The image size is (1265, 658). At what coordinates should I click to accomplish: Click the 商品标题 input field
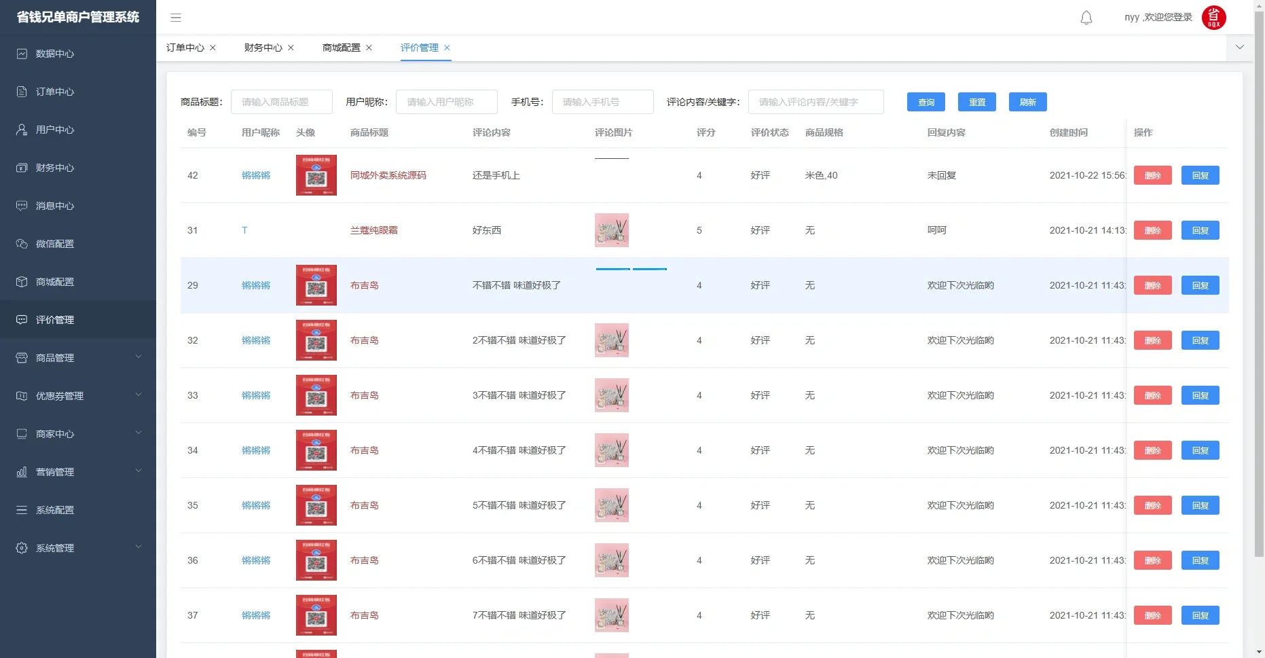tap(283, 102)
